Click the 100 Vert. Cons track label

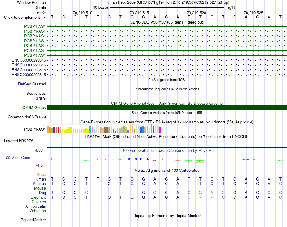[x=17, y=158]
